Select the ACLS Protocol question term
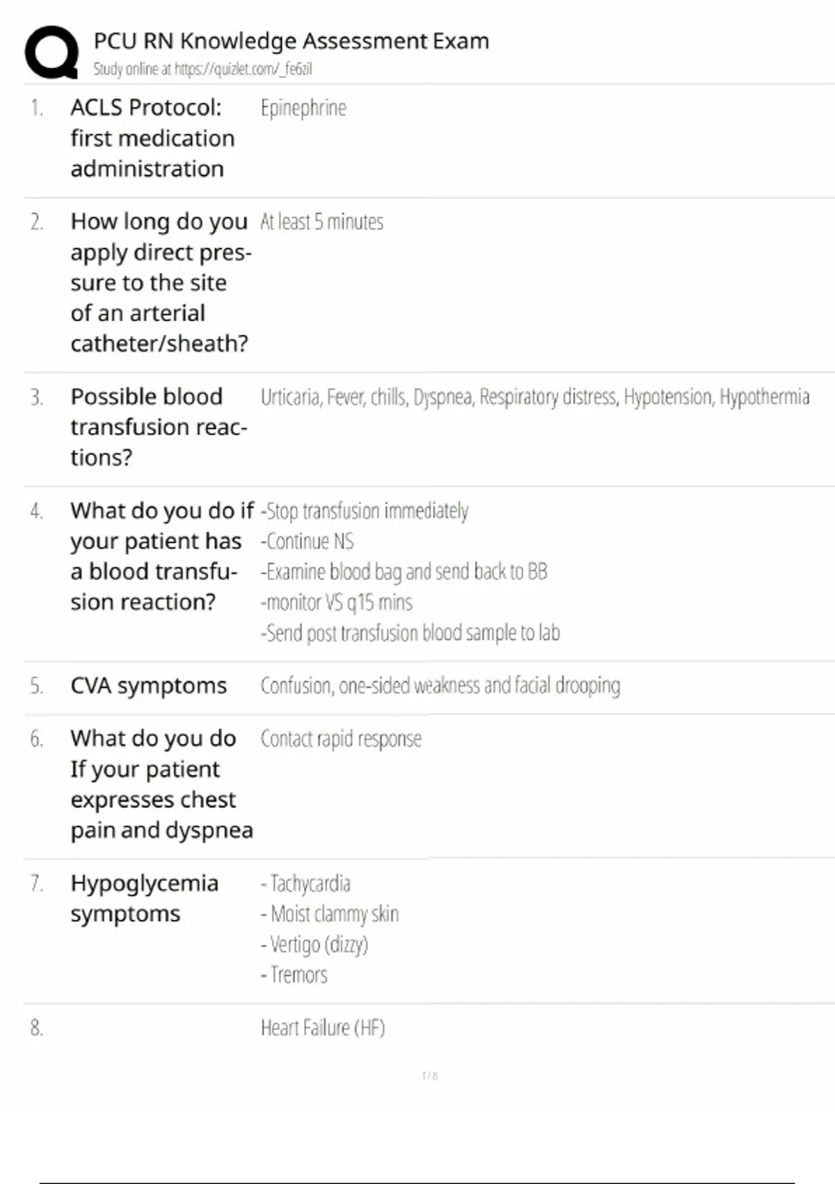The height and width of the screenshot is (1184, 835). (152, 138)
